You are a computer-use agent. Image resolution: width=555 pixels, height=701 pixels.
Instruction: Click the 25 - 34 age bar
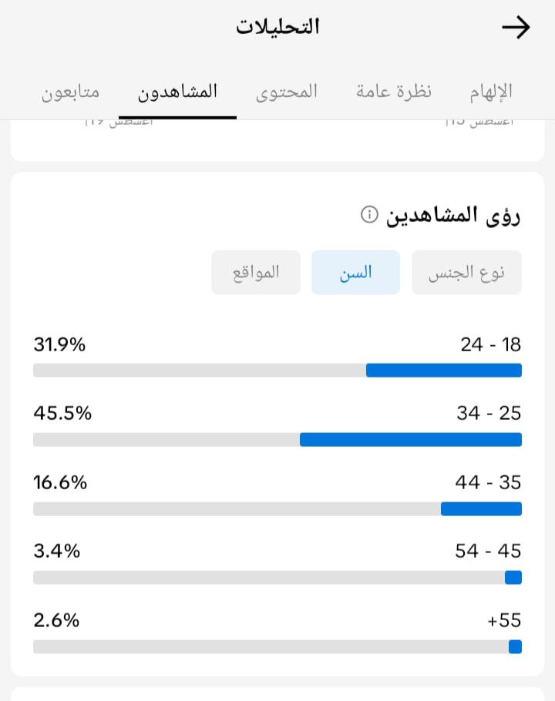click(277, 439)
